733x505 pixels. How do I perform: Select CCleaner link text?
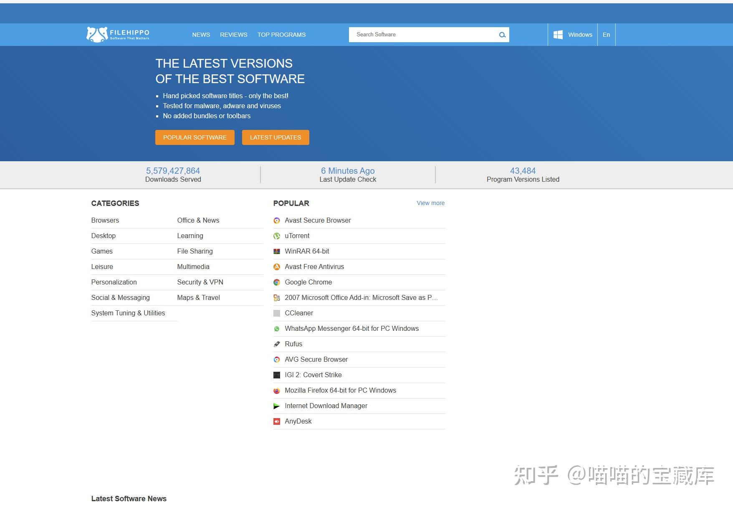[x=299, y=313]
